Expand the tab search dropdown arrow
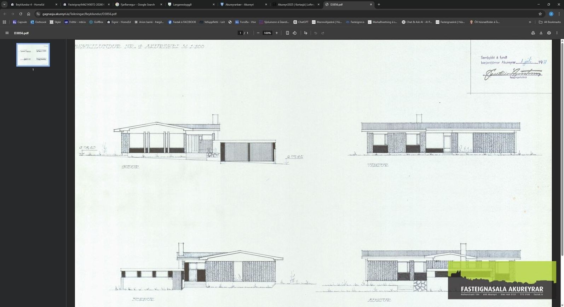Viewport: 564px width, 307px height. 4,5
